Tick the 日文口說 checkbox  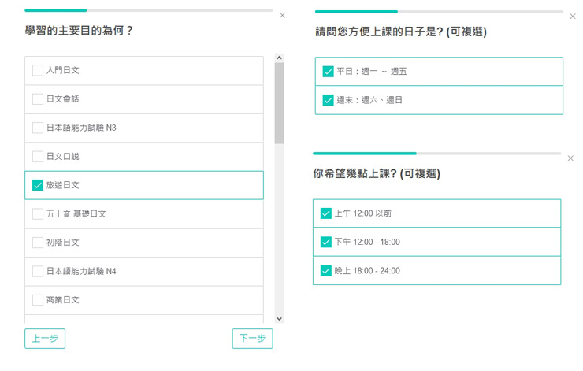38,156
